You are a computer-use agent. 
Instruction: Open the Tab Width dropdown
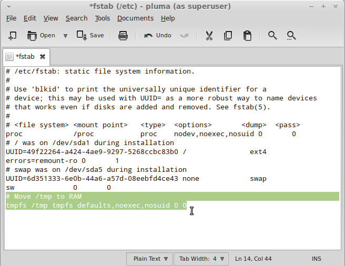[201, 259]
